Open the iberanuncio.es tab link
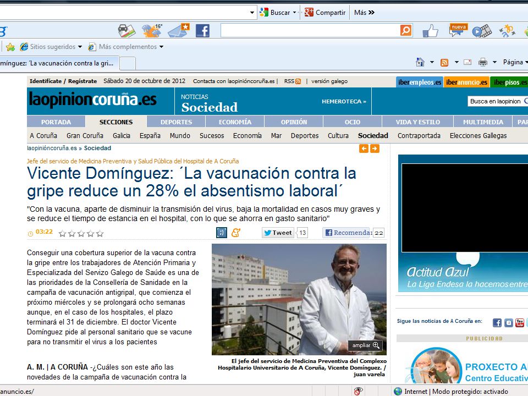528x396 pixels. pyautogui.click(x=467, y=82)
